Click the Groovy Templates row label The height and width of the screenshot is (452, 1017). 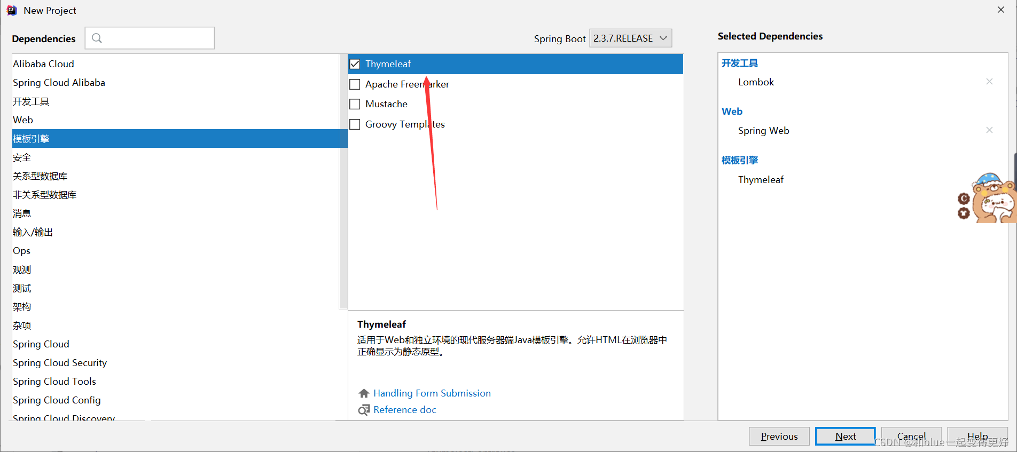tap(405, 124)
